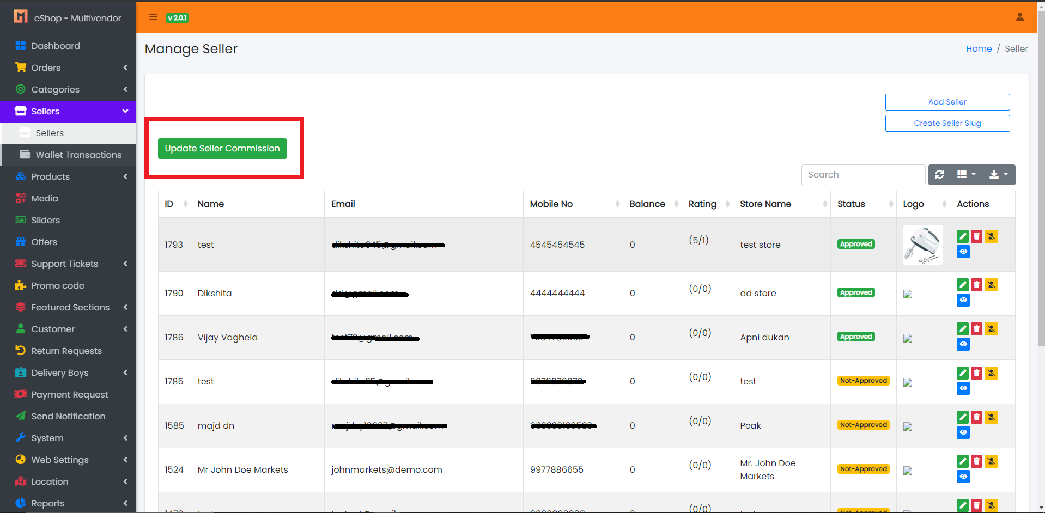Refresh the seller table
The image size is (1045, 513).
pyautogui.click(x=940, y=175)
